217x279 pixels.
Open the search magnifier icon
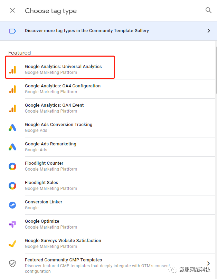click(x=208, y=10)
